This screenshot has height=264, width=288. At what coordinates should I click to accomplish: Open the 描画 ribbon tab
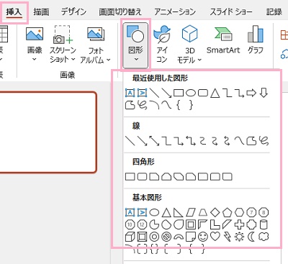[x=41, y=12]
